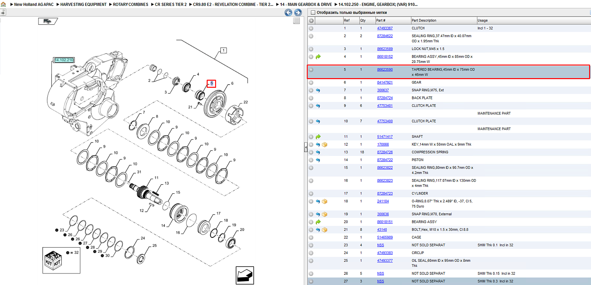591x285 pixels.
Task: Select callout 31 in the diagram
Action: tap(139, 172)
